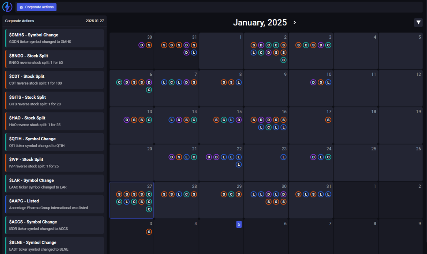Click the teal C icon on January 29
This screenshot has width=427, height=254.
pos(231,194)
